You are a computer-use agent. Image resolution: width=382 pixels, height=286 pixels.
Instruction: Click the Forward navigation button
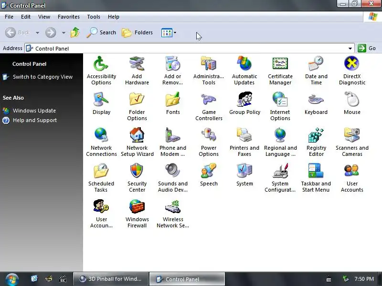point(51,32)
